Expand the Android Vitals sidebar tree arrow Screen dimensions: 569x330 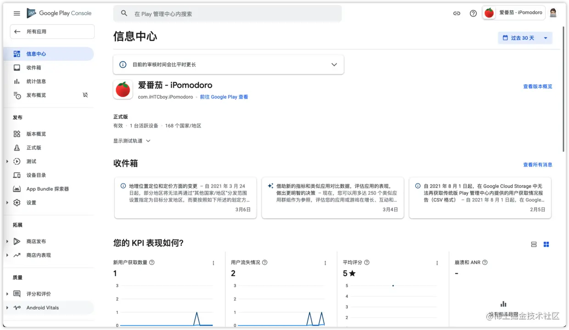coord(7,308)
